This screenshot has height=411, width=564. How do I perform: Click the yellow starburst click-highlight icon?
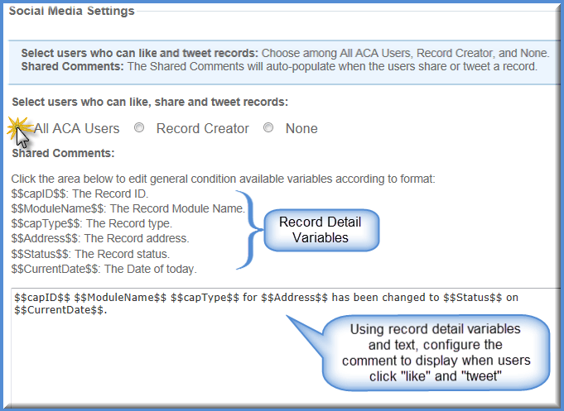tap(18, 127)
